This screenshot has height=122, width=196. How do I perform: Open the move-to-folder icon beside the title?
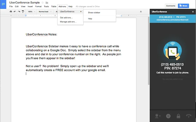47,3
